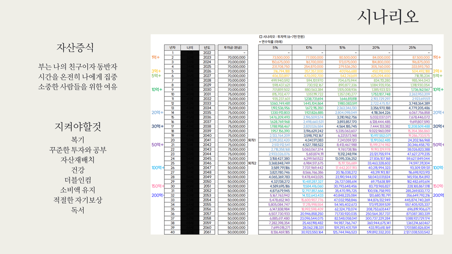Screen dimensions: 452x254
Task: Select the 연수익률 (아래) note
Action: click(x=271, y=41)
